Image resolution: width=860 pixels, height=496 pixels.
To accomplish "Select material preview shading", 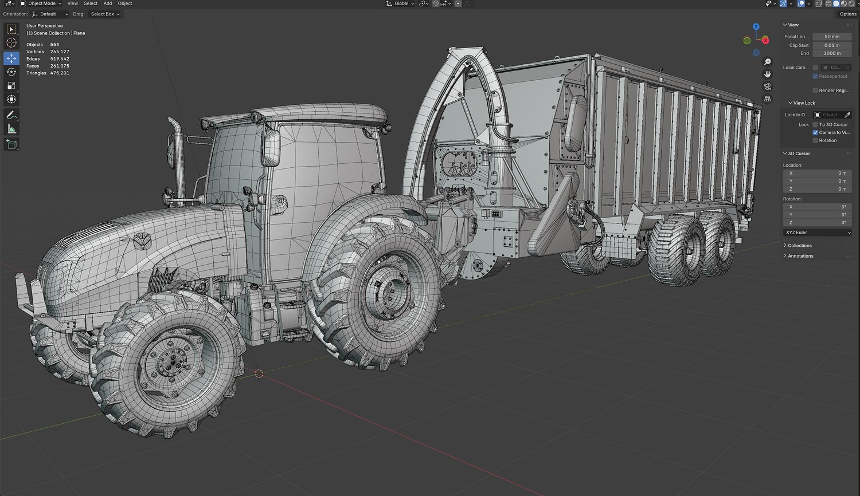I will [x=843, y=3].
